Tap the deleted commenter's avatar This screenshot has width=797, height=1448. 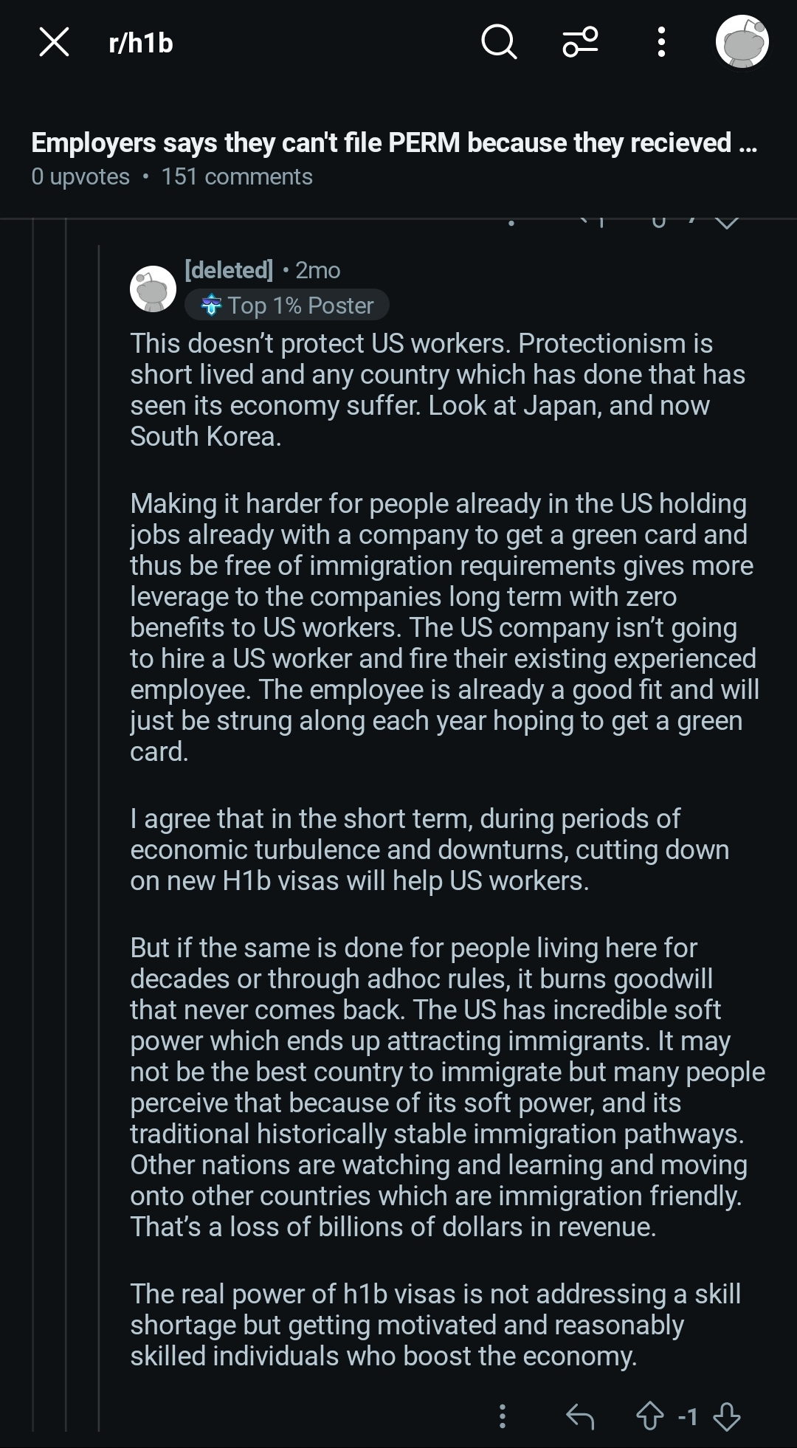[x=153, y=289]
